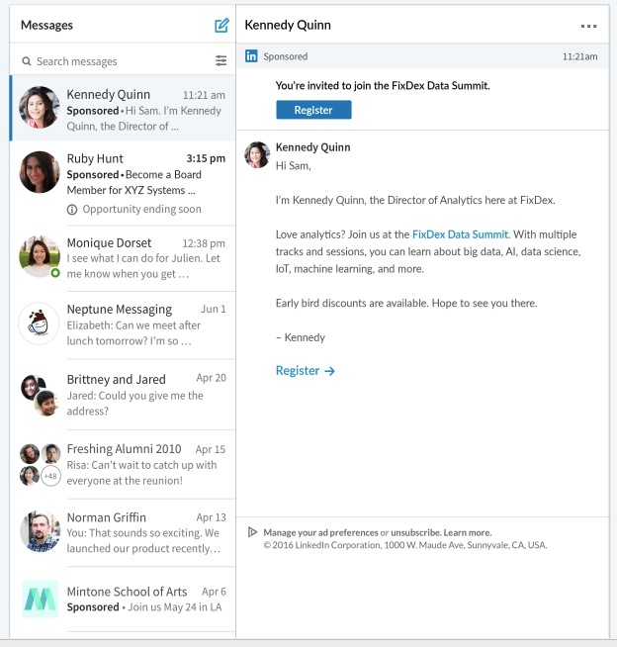Click the opportunity ending soon info icon
The height and width of the screenshot is (647, 617).
pyautogui.click(x=72, y=210)
